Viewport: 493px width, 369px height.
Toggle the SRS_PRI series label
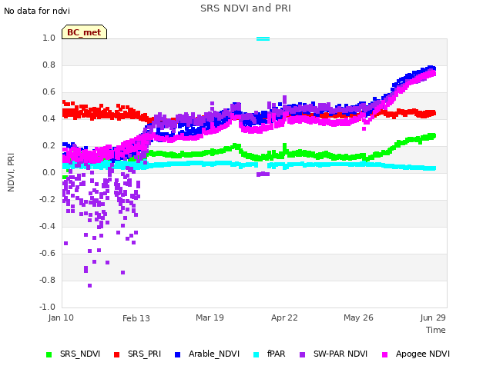pos(144,354)
